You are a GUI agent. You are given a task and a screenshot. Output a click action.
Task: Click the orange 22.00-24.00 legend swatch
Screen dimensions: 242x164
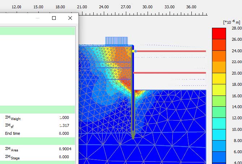point(219,56)
